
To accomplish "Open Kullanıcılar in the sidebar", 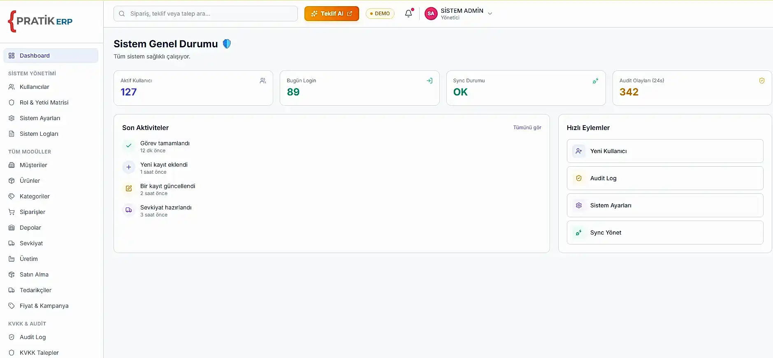I will click(51, 87).
